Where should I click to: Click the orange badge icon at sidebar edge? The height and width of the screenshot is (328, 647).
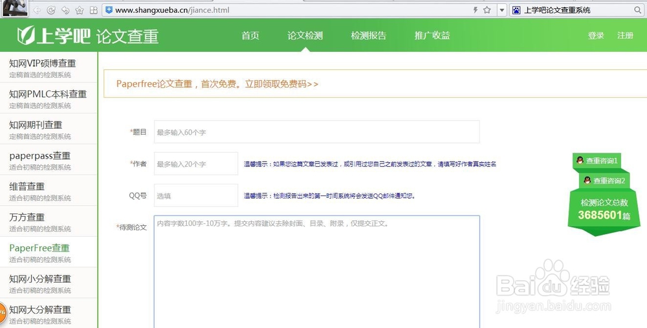coord(3,312)
